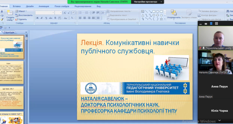The image size is (233, 124).
Task: Select the down block arrow shape
Action: (158, 15)
